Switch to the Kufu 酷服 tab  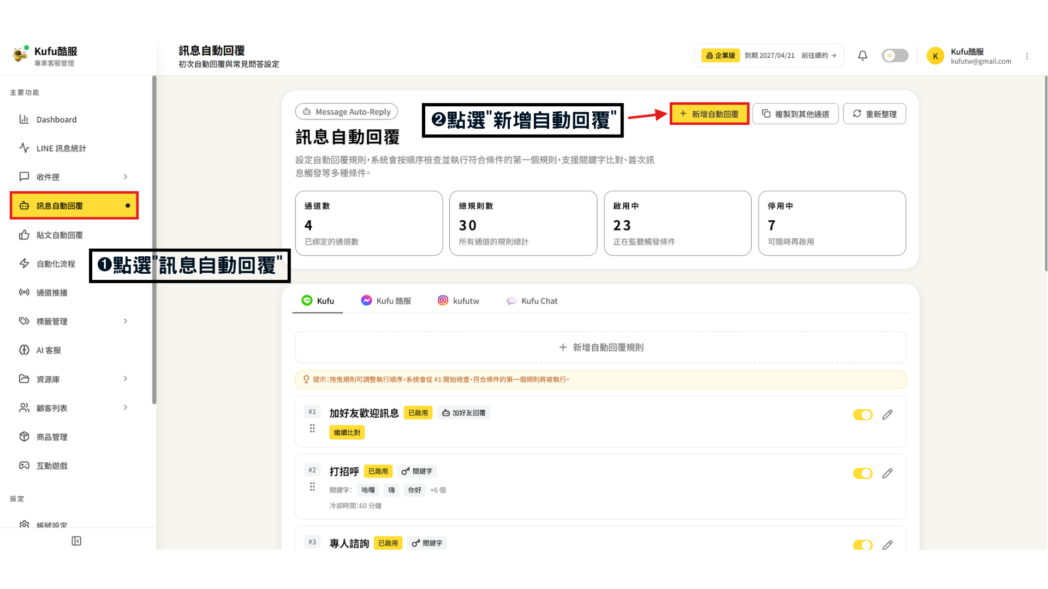(x=386, y=301)
